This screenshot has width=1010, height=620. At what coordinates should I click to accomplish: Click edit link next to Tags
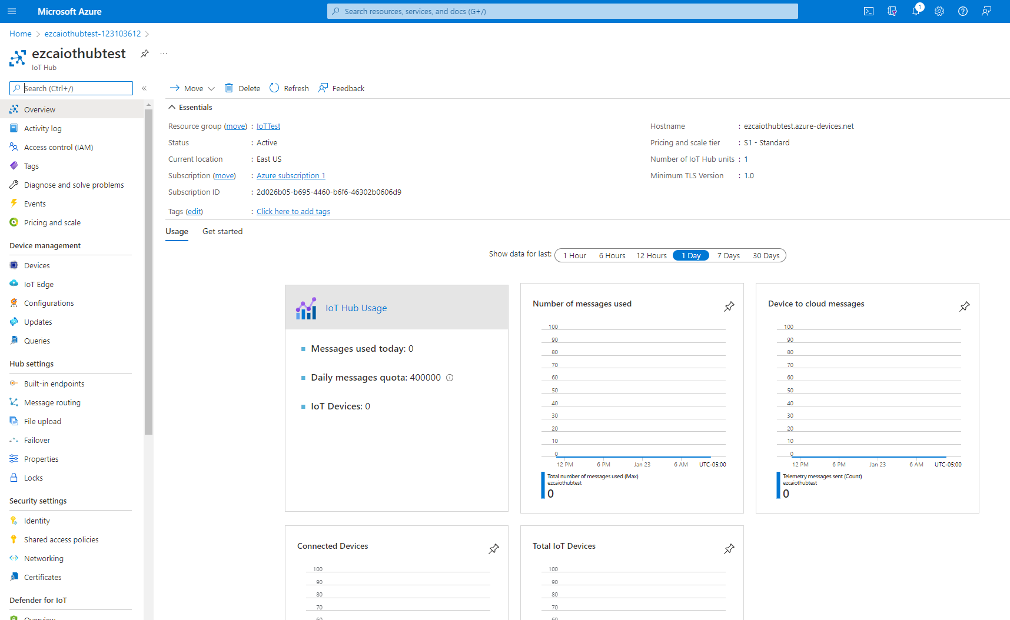pos(194,211)
